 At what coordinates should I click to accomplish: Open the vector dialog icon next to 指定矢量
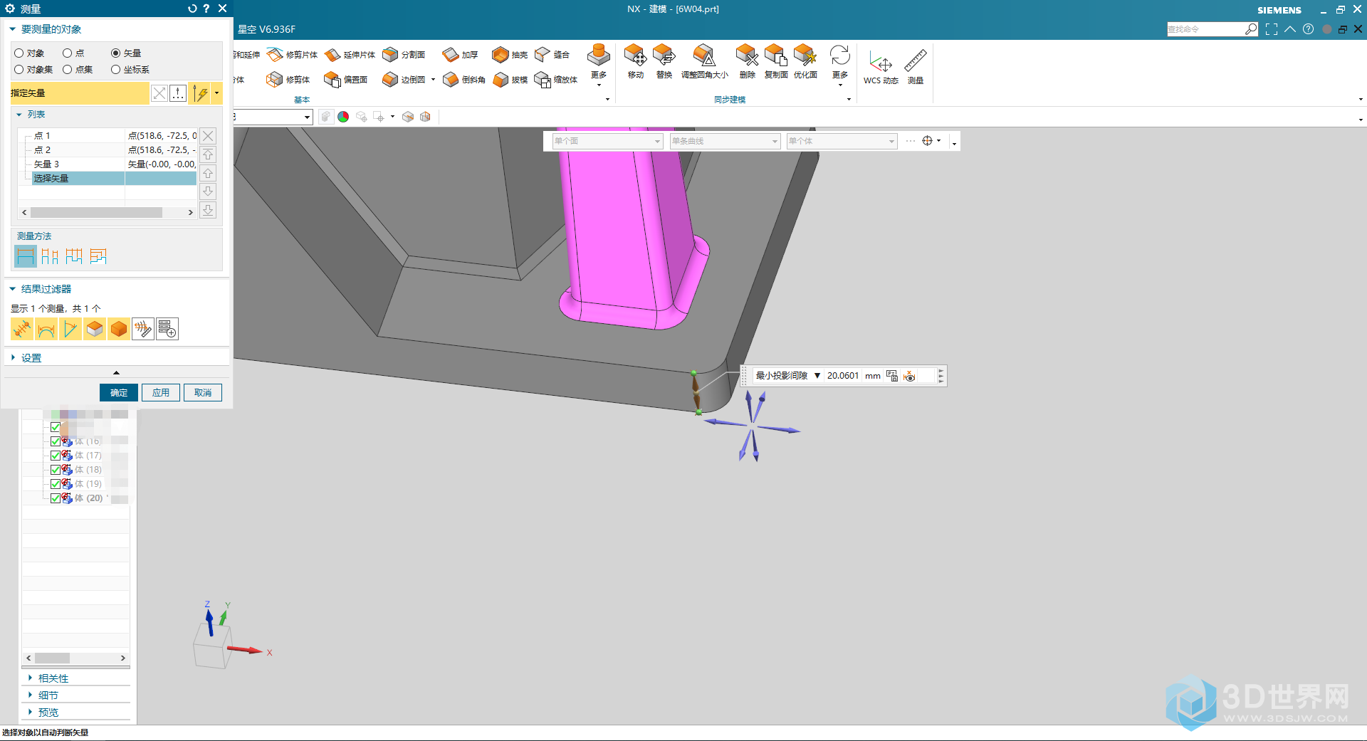[178, 93]
